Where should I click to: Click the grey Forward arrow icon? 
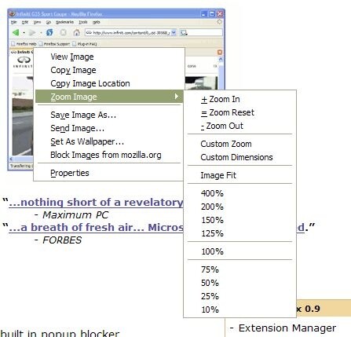pyautogui.click(x=32, y=33)
